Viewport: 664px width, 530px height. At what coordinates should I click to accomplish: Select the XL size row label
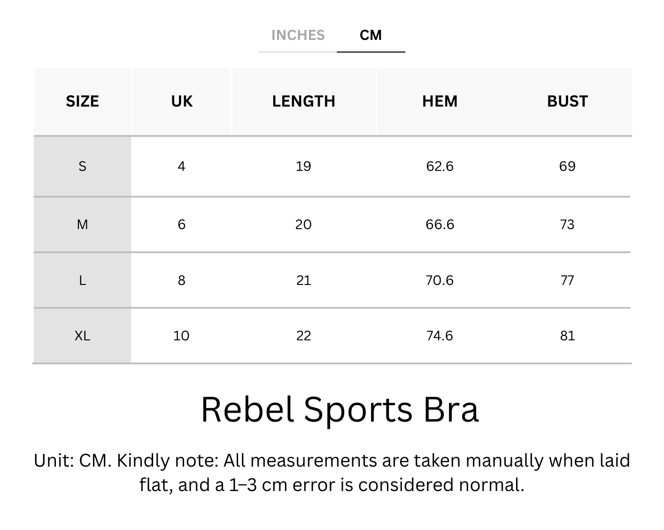pos(82,336)
